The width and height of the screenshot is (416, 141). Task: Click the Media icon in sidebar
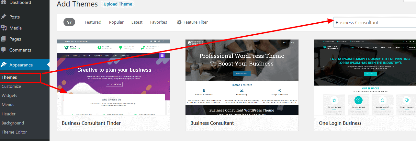tap(4, 28)
